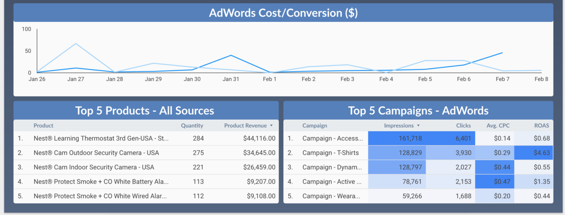
Task: Click clicks cell 3,930
Action: click(x=451, y=153)
